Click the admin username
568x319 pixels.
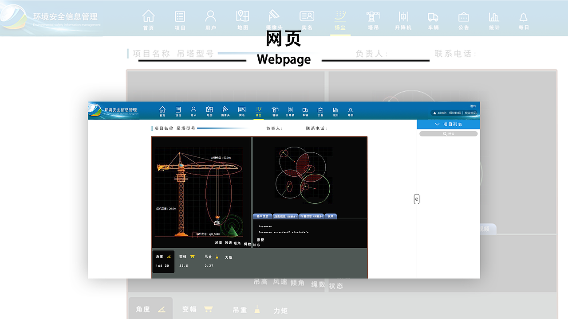[442, 113]
